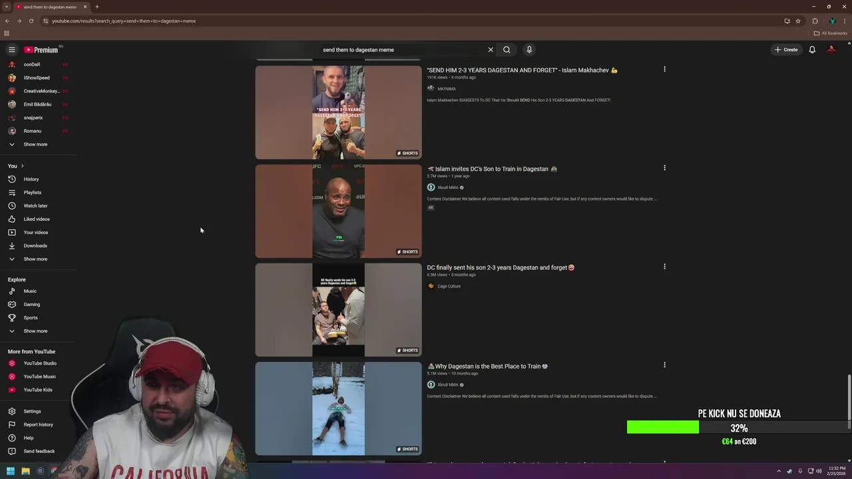Open the YouTube guide hamburger menu
Viewport: 852px width, 479px height.
click(x=11, y=50)
